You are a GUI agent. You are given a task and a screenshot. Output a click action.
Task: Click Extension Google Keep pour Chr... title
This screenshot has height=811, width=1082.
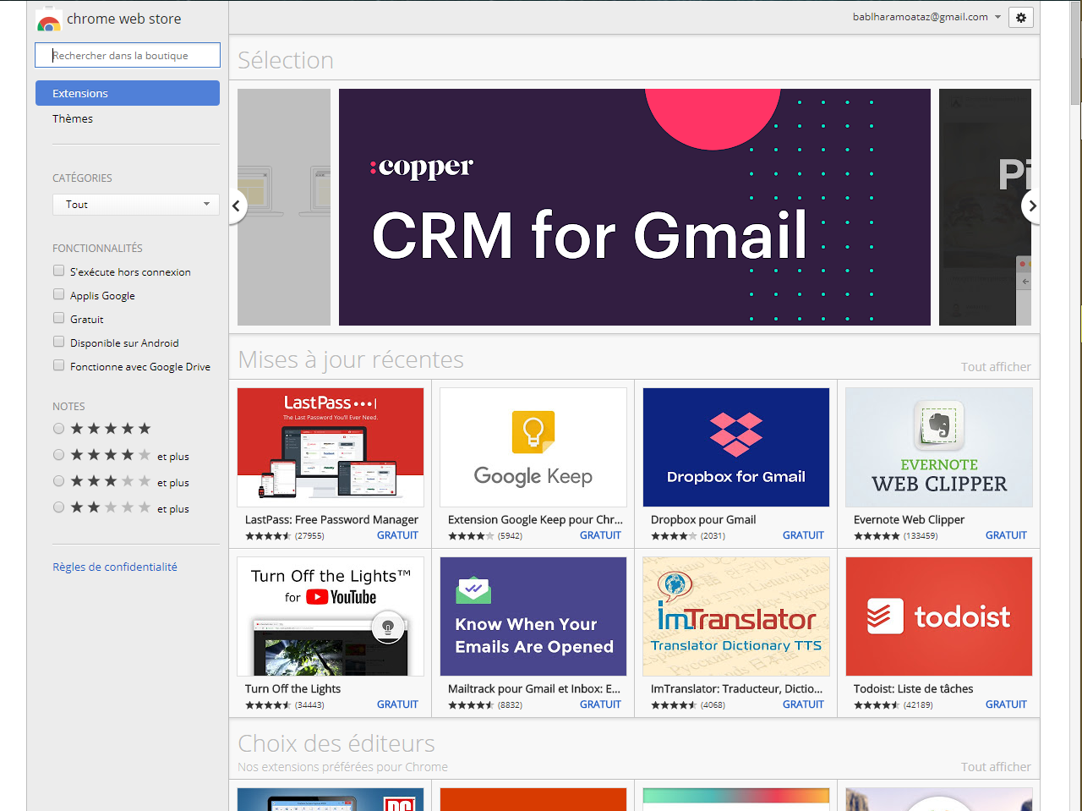click(535, 519)
